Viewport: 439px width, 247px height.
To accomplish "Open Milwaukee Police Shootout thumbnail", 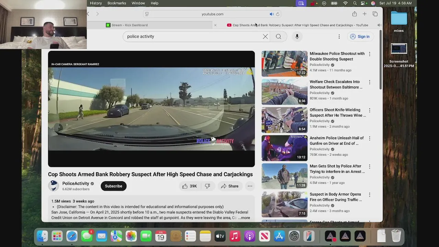I will (x=285, y=63).
